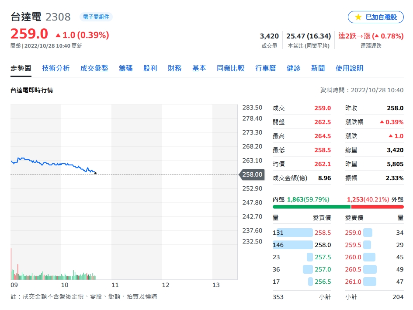Open the 使用說明 tab

[x=349, y=69]
